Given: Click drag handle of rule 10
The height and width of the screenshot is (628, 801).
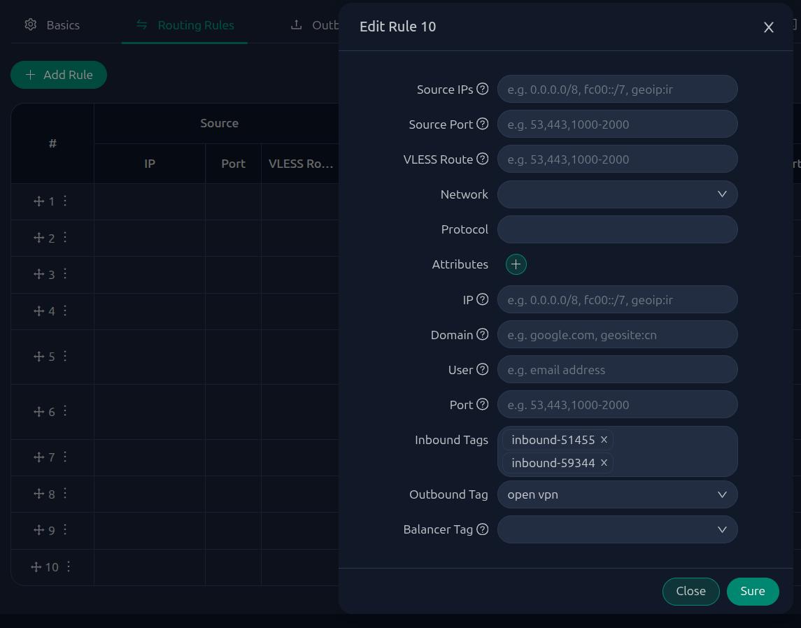Looking at the screenshot, I should click(36, 566).
